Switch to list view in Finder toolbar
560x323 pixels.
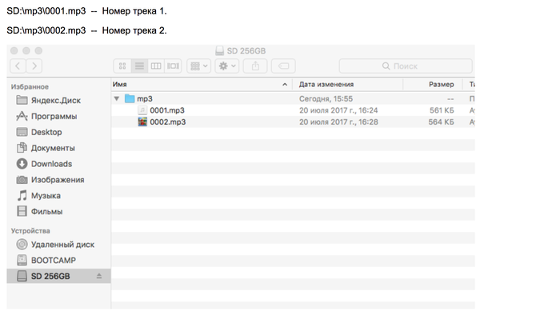(x=139, y=66)
